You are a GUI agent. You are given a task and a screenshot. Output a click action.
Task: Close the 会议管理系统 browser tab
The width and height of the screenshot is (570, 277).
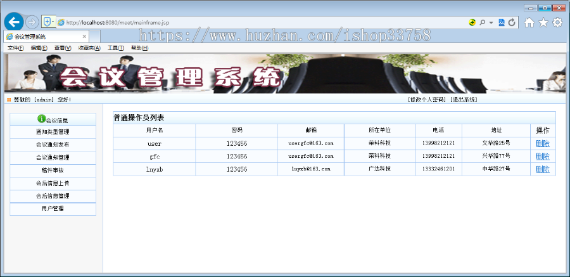click(x=84, y=37)
